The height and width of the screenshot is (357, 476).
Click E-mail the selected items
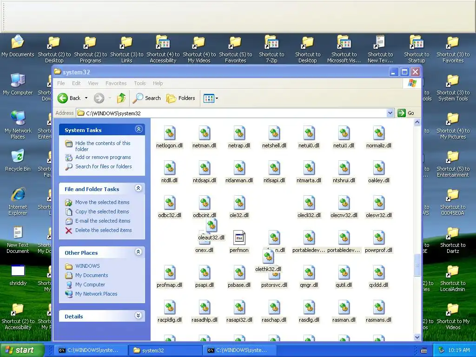103,221
